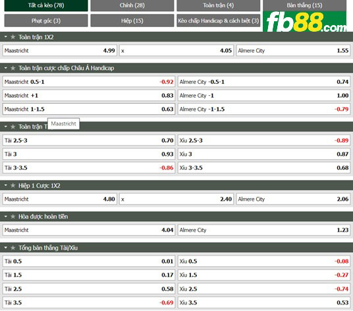Choose Xỉu 3 at 0.87
Image resolution: width=353 pixels, height=311 pixels.
click(x=264, y=154)
